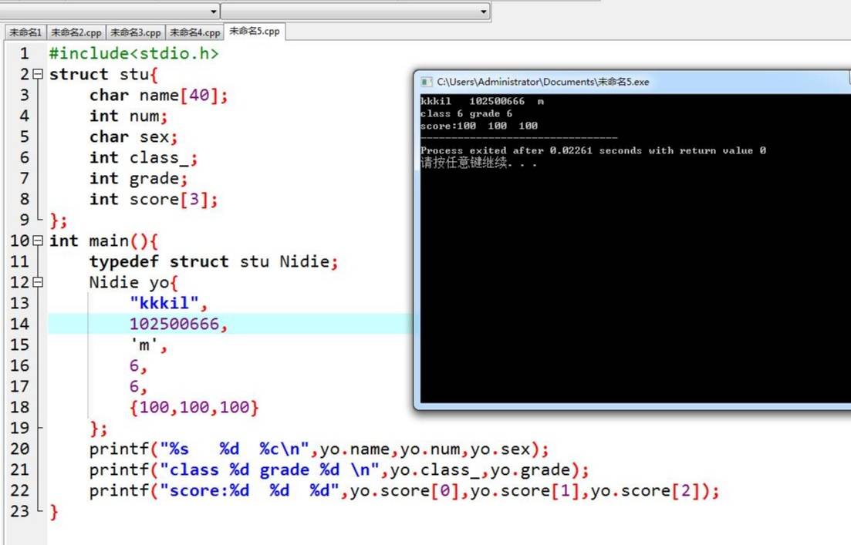Click the char literal 'm' on line 15

(144, 345)
